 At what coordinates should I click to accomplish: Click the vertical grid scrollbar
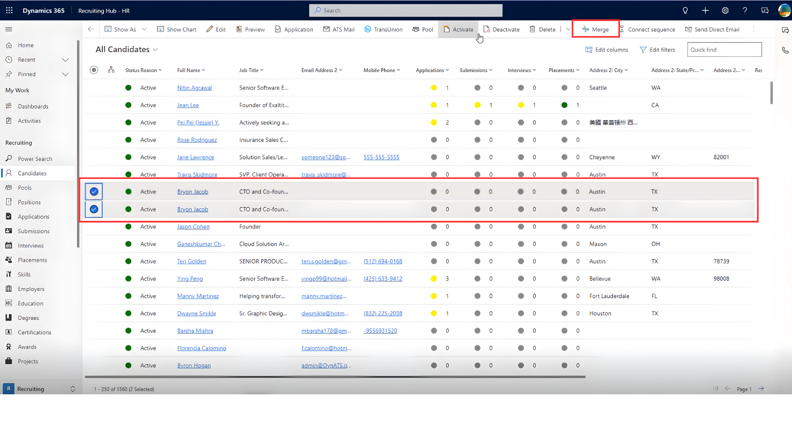771,93
